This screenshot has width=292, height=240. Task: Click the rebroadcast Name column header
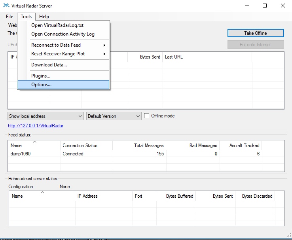tap(42, 196)
